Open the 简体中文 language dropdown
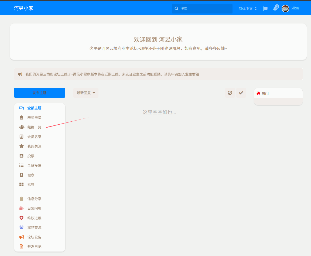 (248, 9)
